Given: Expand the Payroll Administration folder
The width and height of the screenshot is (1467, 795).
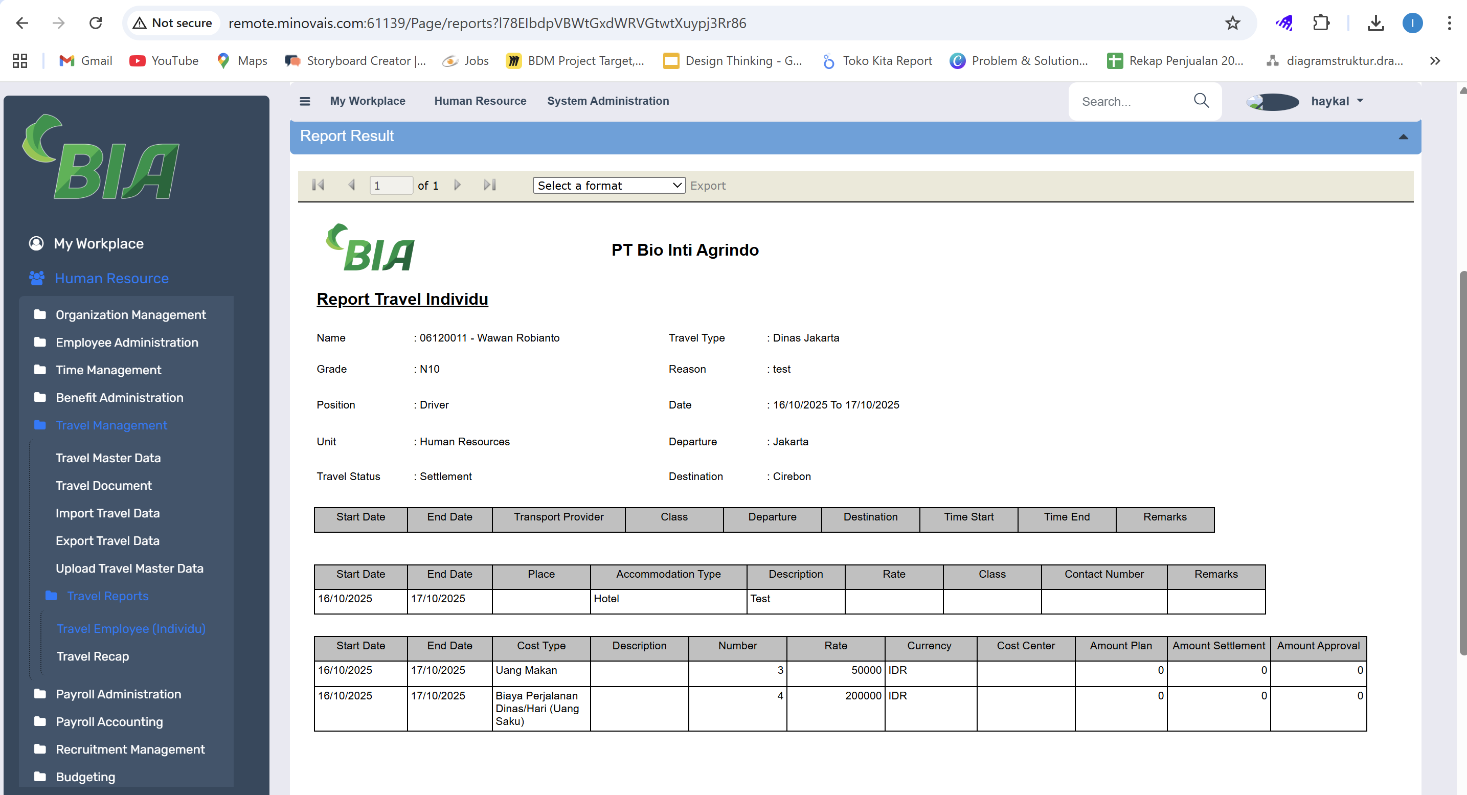Looking at the screenshot, I should 118,694.
